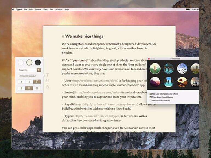Select the white theme color swatch
211x158 pixels.
pyautogui.click(x=21, y=62)
